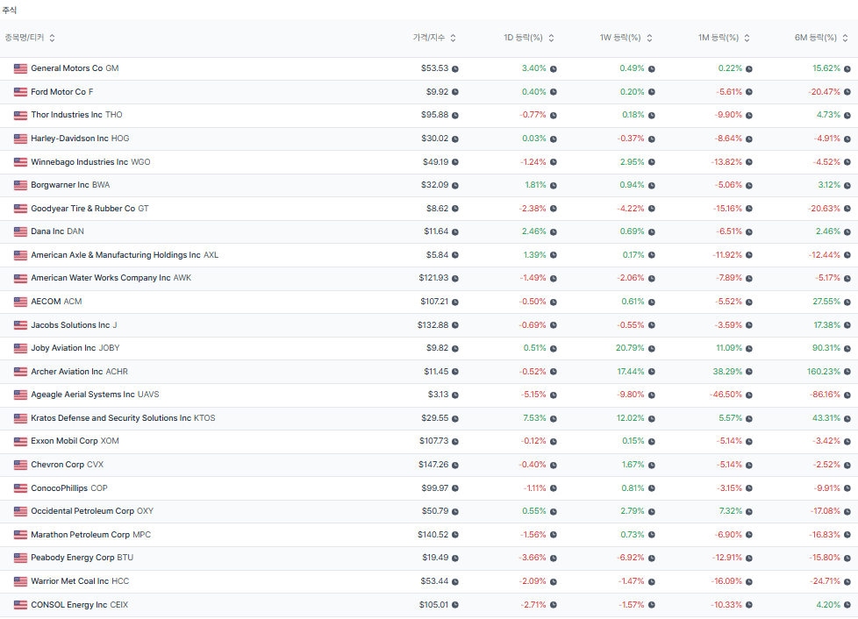Select Exxon Mobil 1W value 0.15%

pyautogui.click(x=633, y=441)
